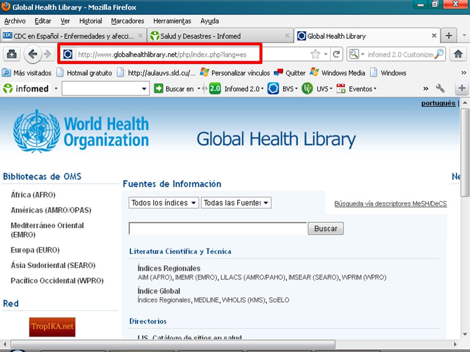The width and height of the screenshot is (470, 352).
Task: Open address bar history dropdown arrow
Action: [x=325, y=54]
